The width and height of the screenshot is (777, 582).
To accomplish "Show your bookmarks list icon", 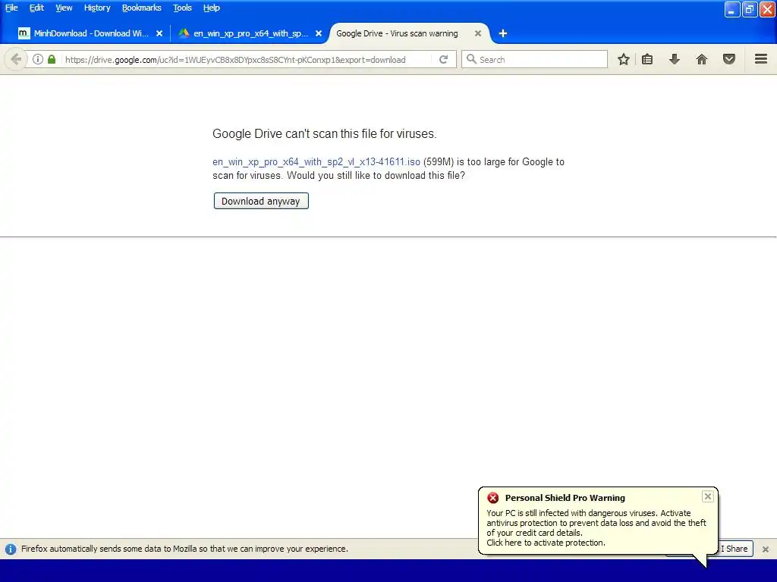I will pyautogui.click(x=647, y=59).
